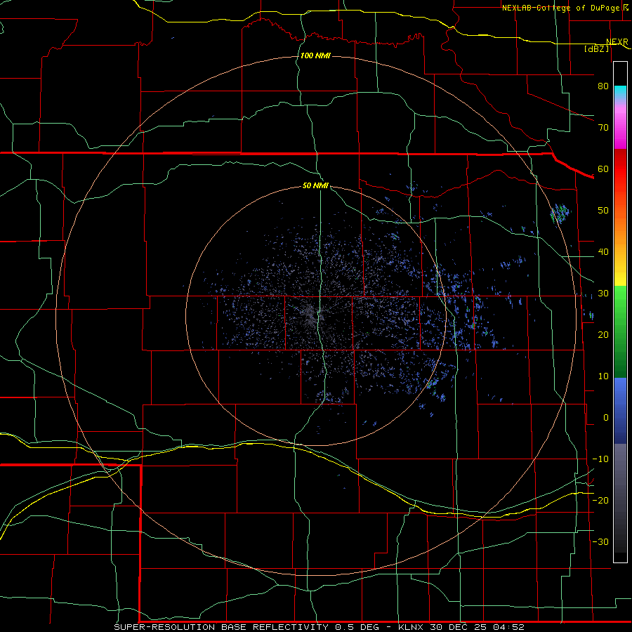Click the yellow segment of the color bar
The width and height of the screenshot is (632, 632).
(620, 278)
